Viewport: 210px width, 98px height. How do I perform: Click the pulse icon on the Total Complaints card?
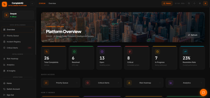point(47,52)
